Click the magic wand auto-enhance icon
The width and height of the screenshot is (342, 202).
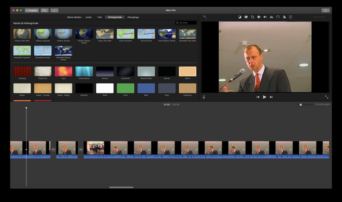[x=205, y=17]
